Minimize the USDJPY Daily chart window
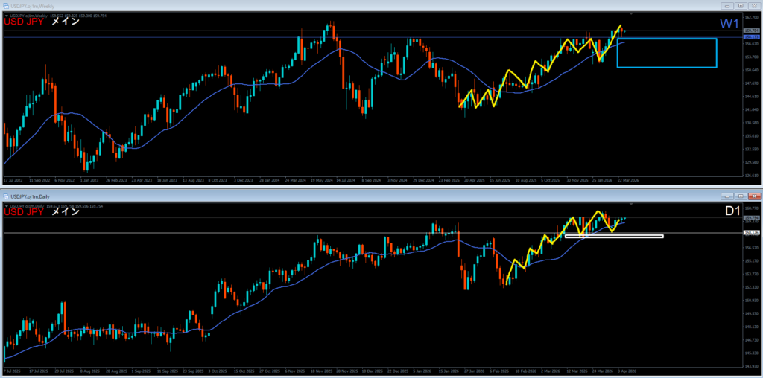This screenshot has width=763, height=378. [729, 196]
